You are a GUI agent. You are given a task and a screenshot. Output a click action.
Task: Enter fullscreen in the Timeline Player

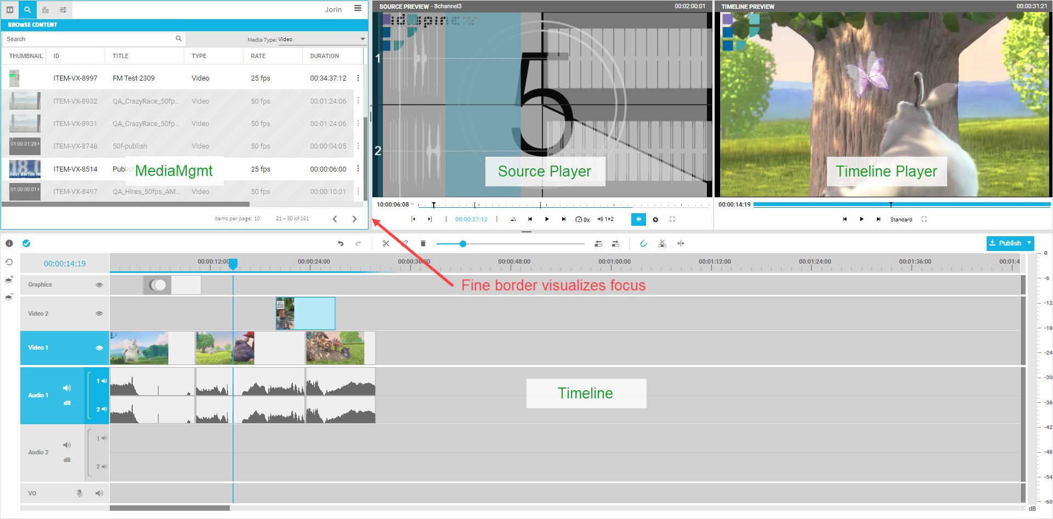click(x=924, y=219)
